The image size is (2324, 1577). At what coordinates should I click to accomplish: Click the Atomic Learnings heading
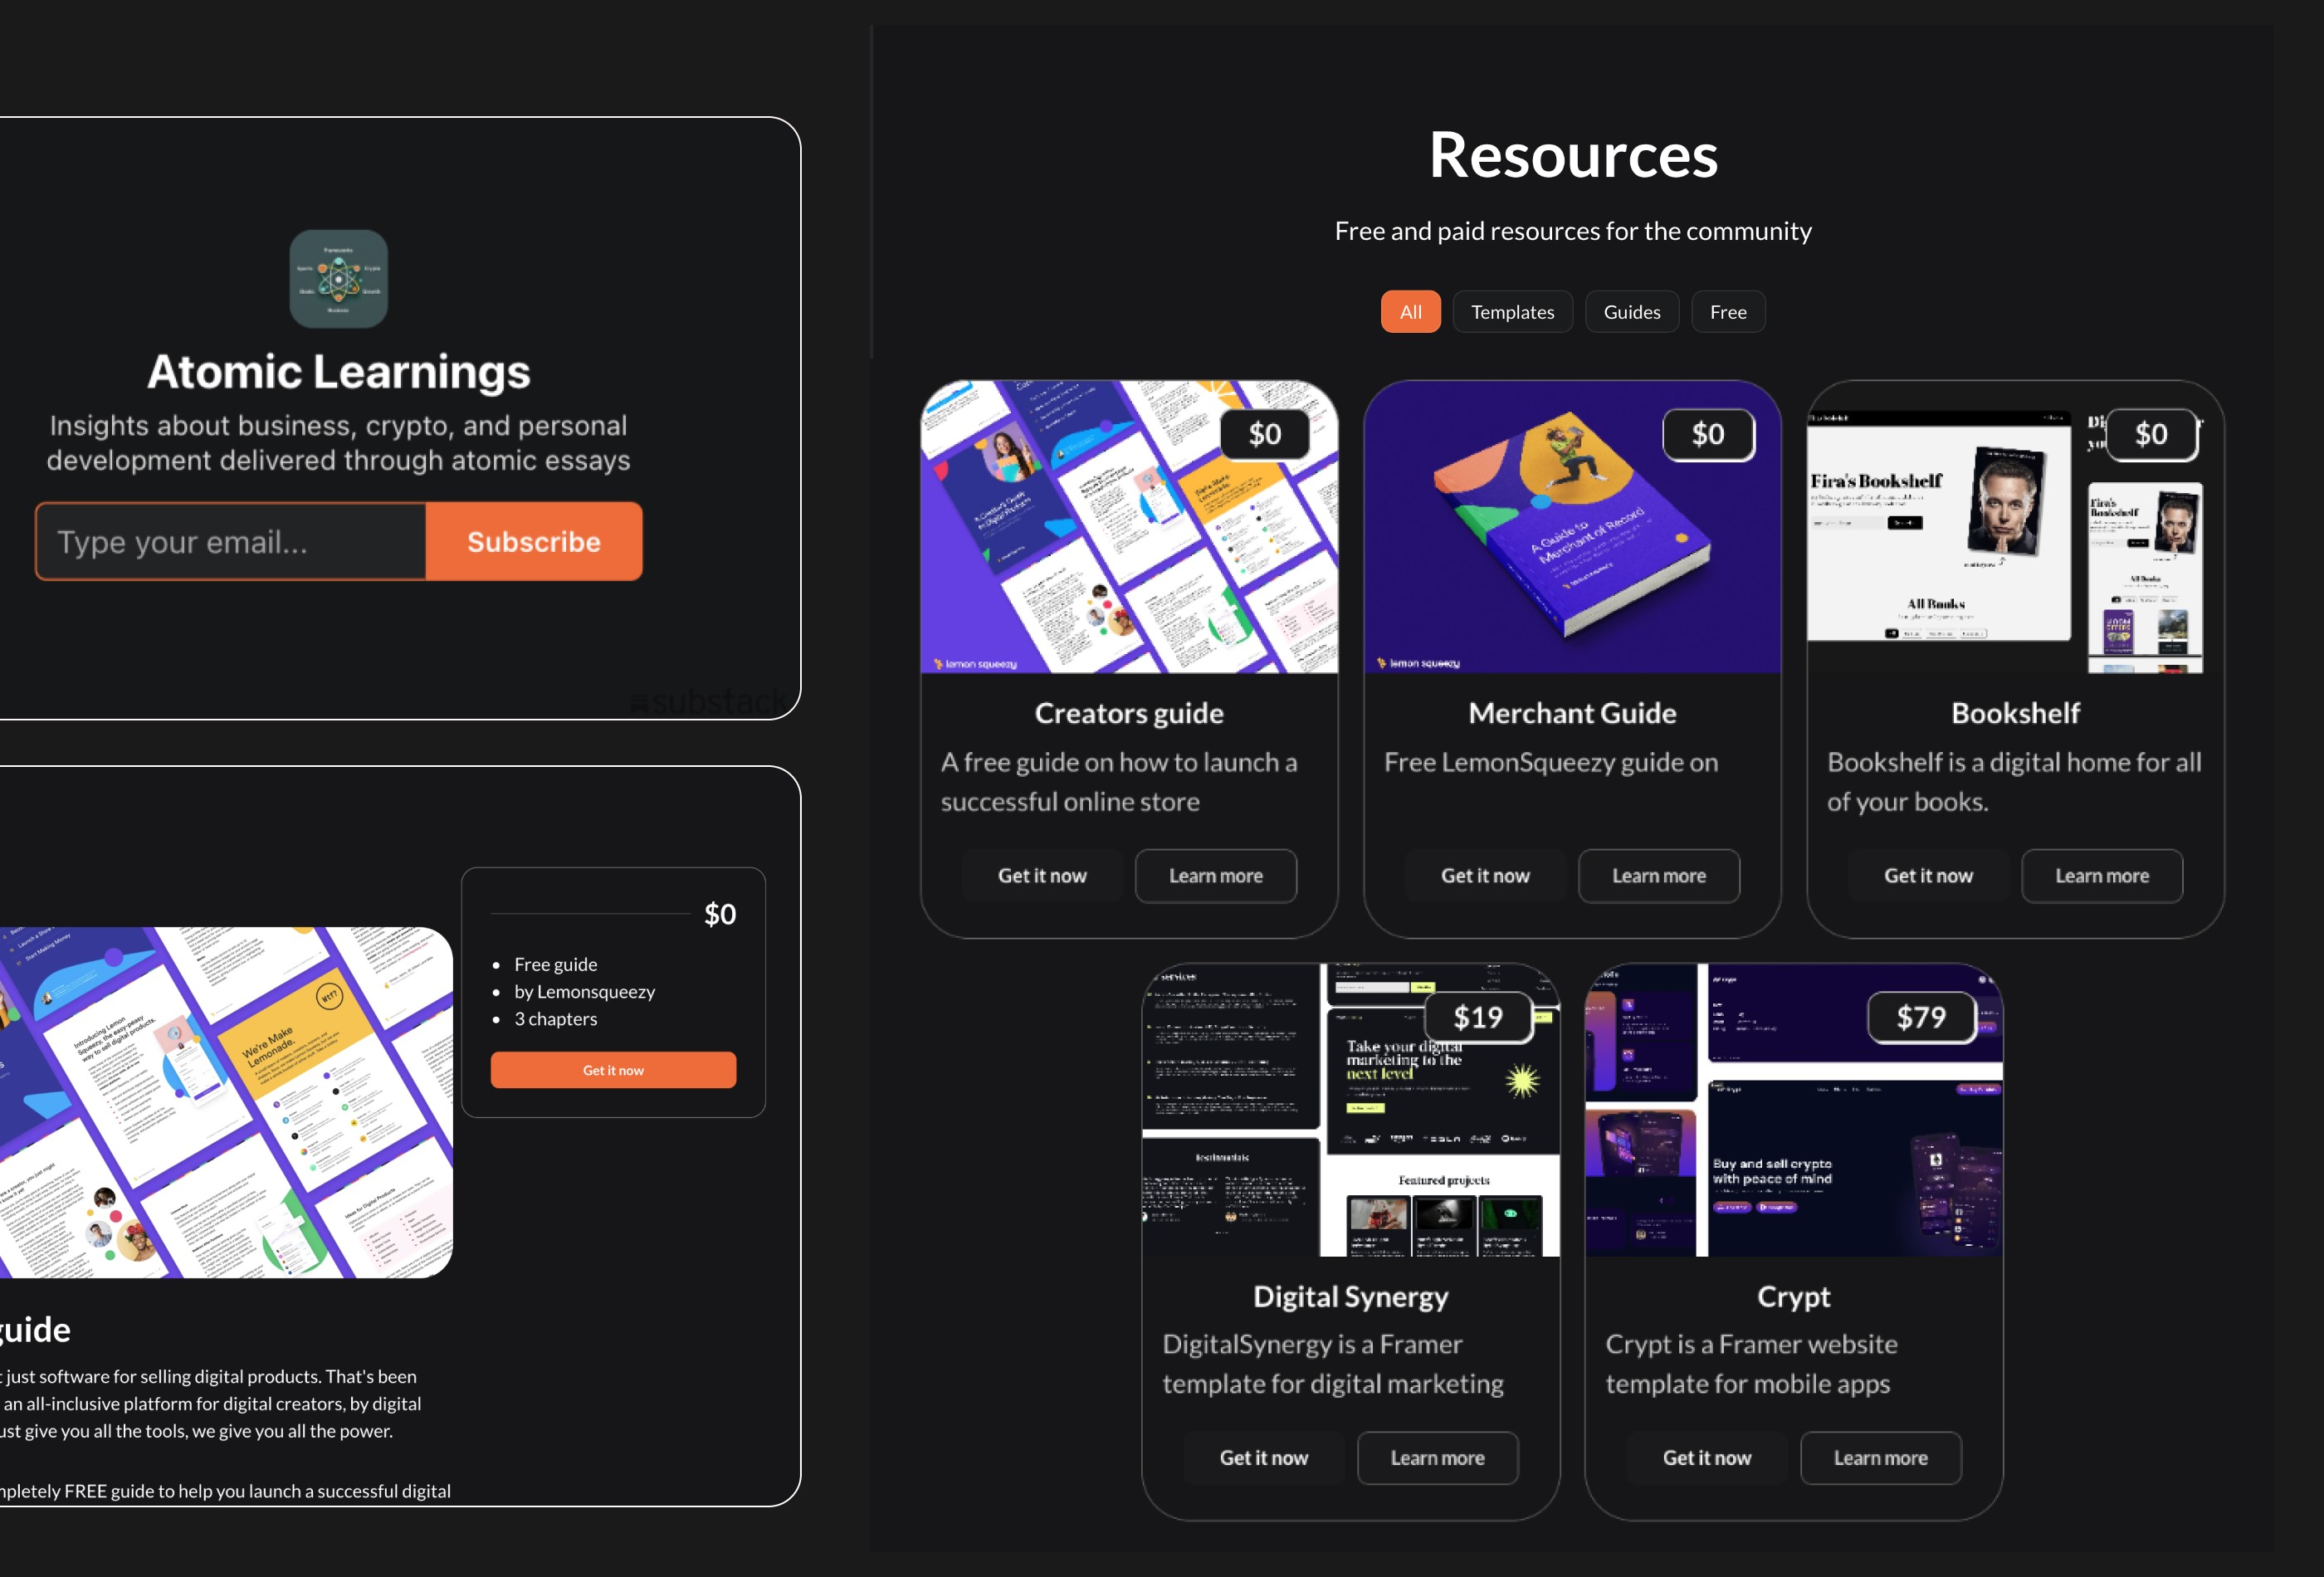339,371
